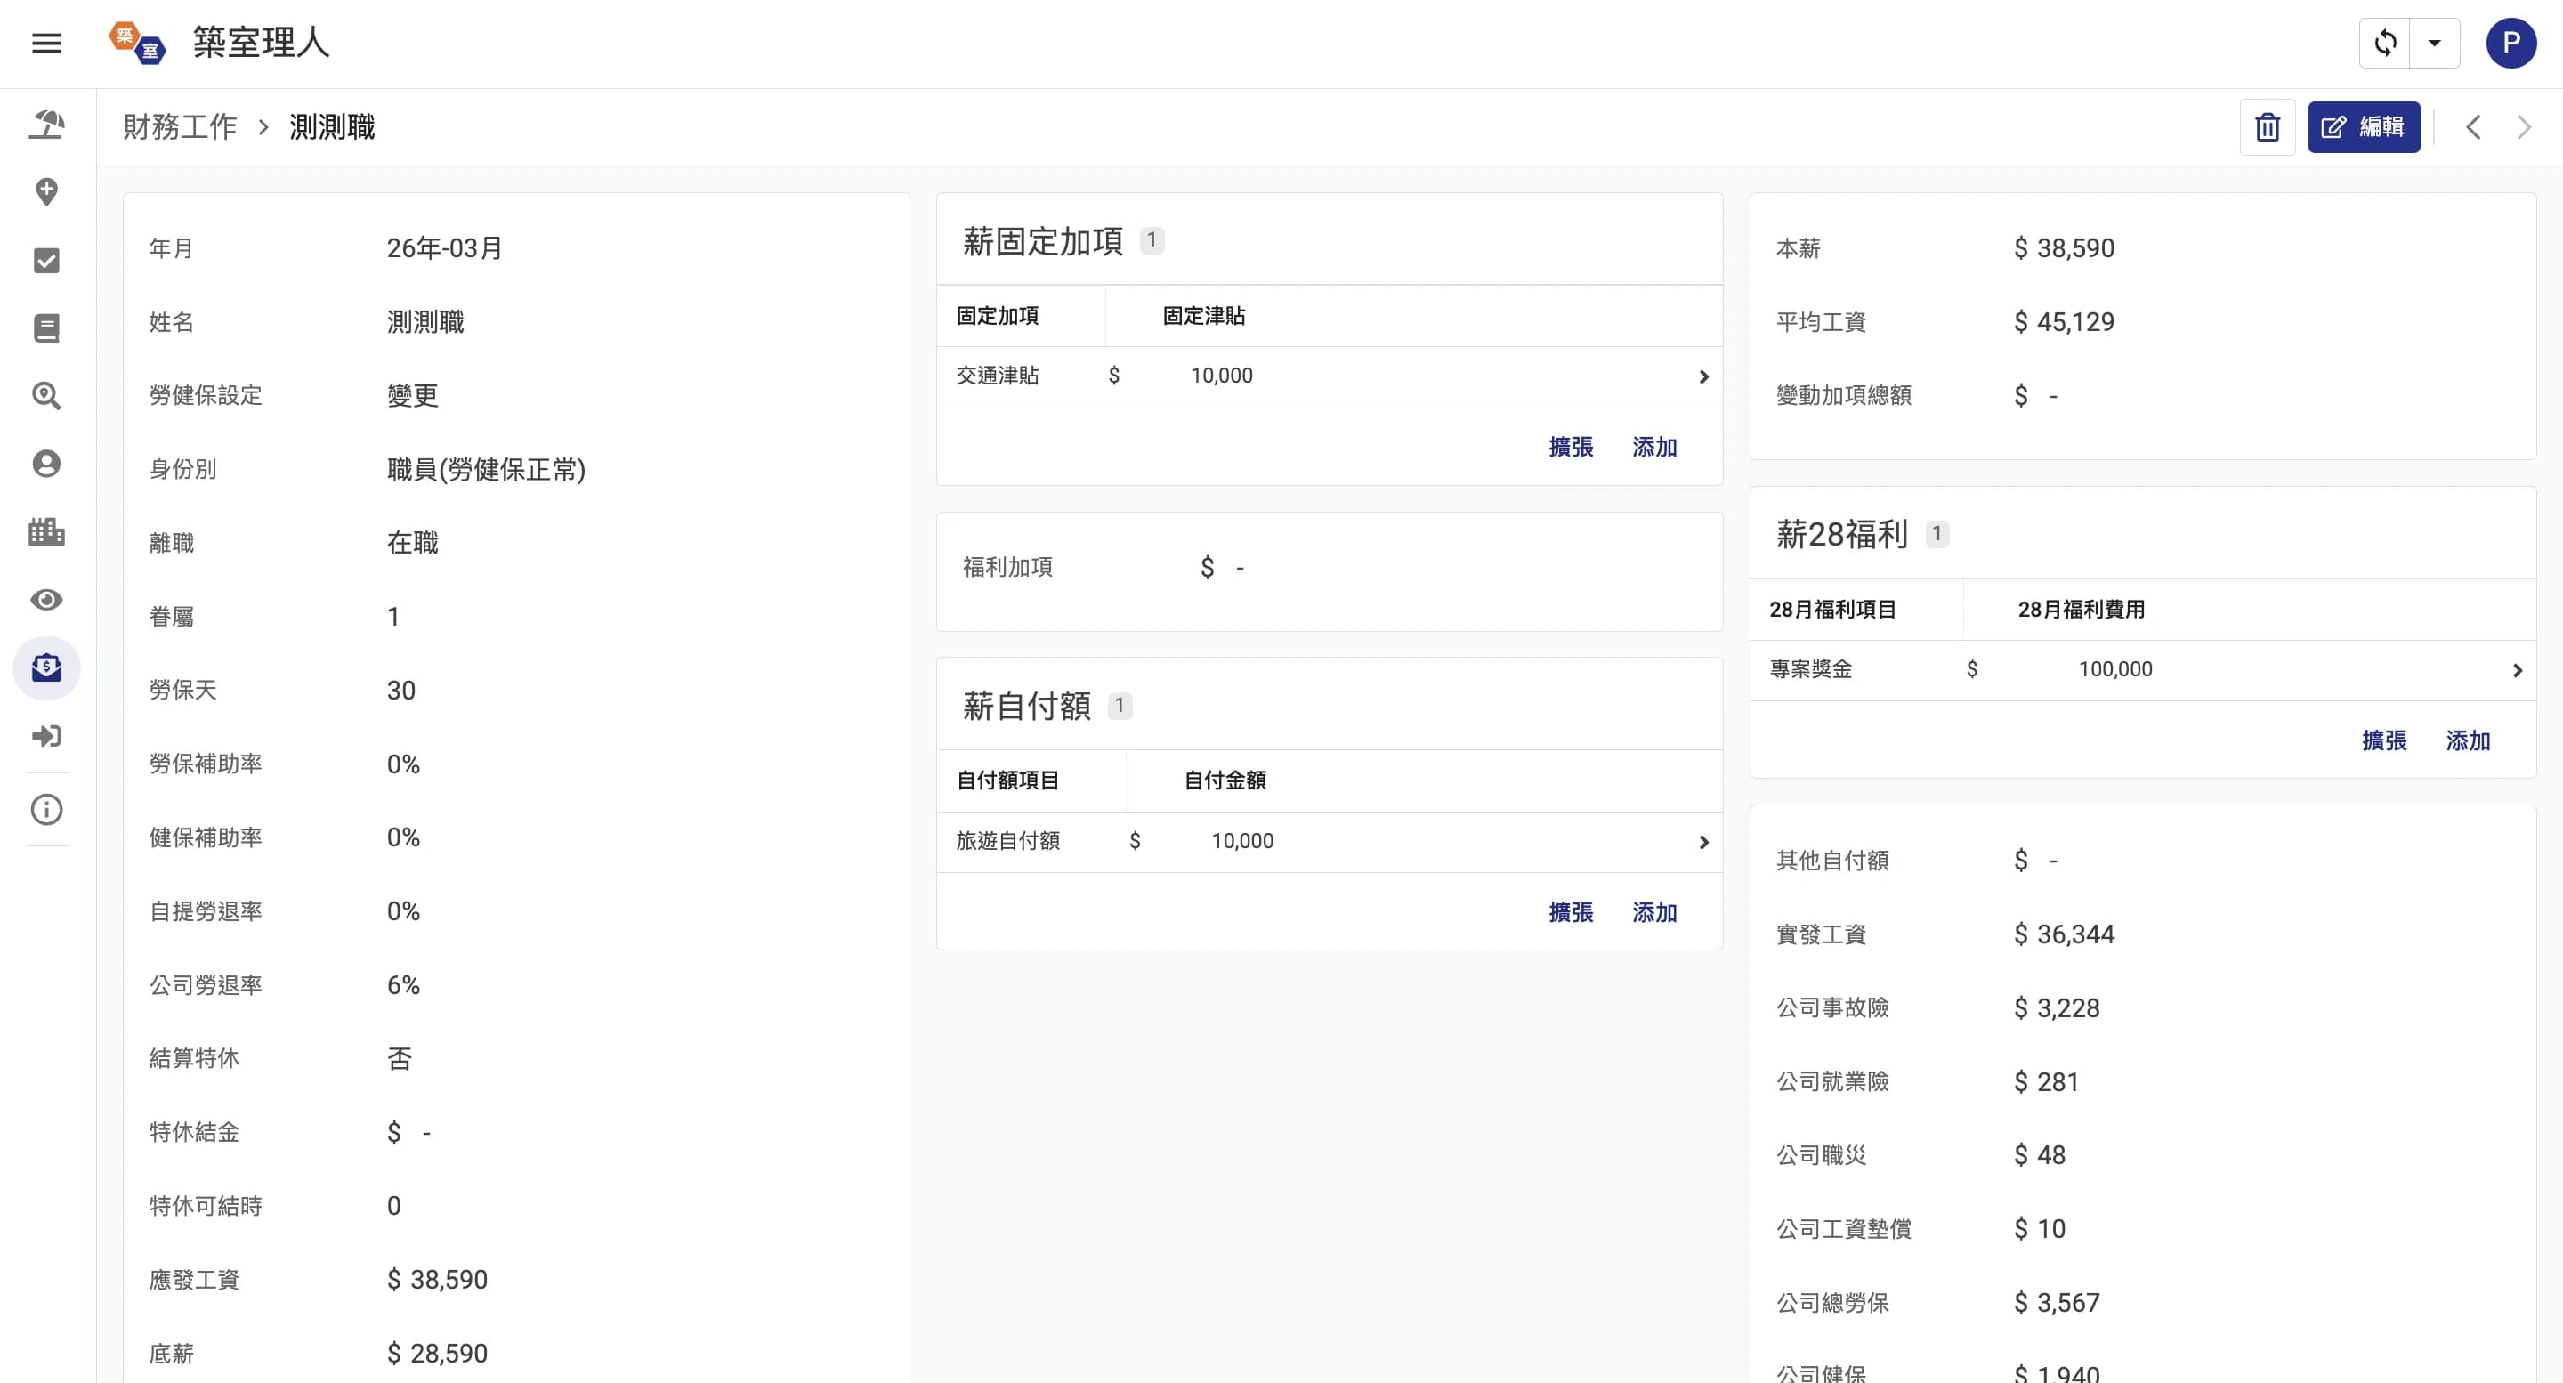The image size is (2563, 1383).
Task: Expand the 專案獎金 row arrow
Action: [2518, 671]
